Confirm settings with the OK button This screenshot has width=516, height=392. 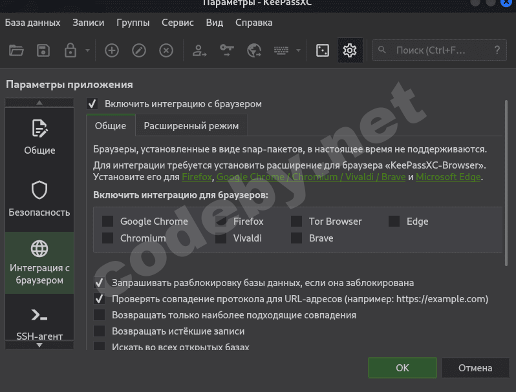click(x=402, y=367)
